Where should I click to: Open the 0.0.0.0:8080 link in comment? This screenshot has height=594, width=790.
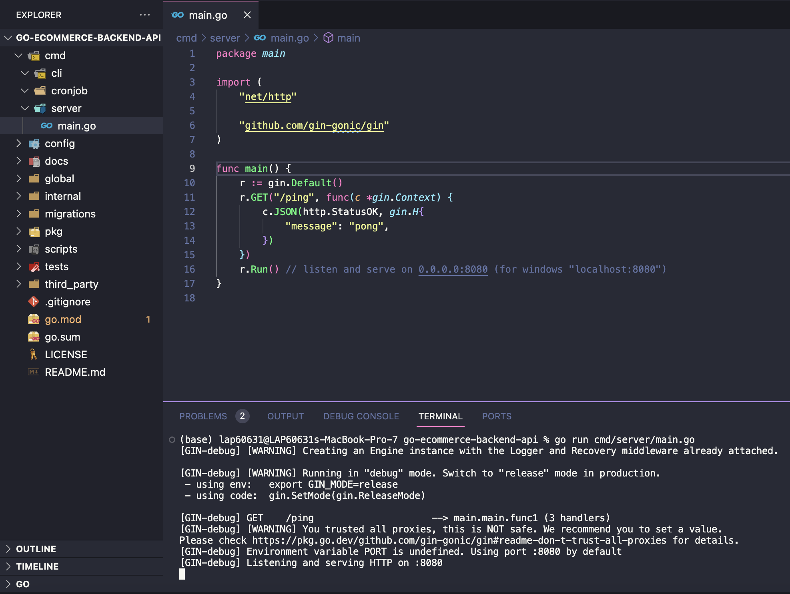(453, 269)
